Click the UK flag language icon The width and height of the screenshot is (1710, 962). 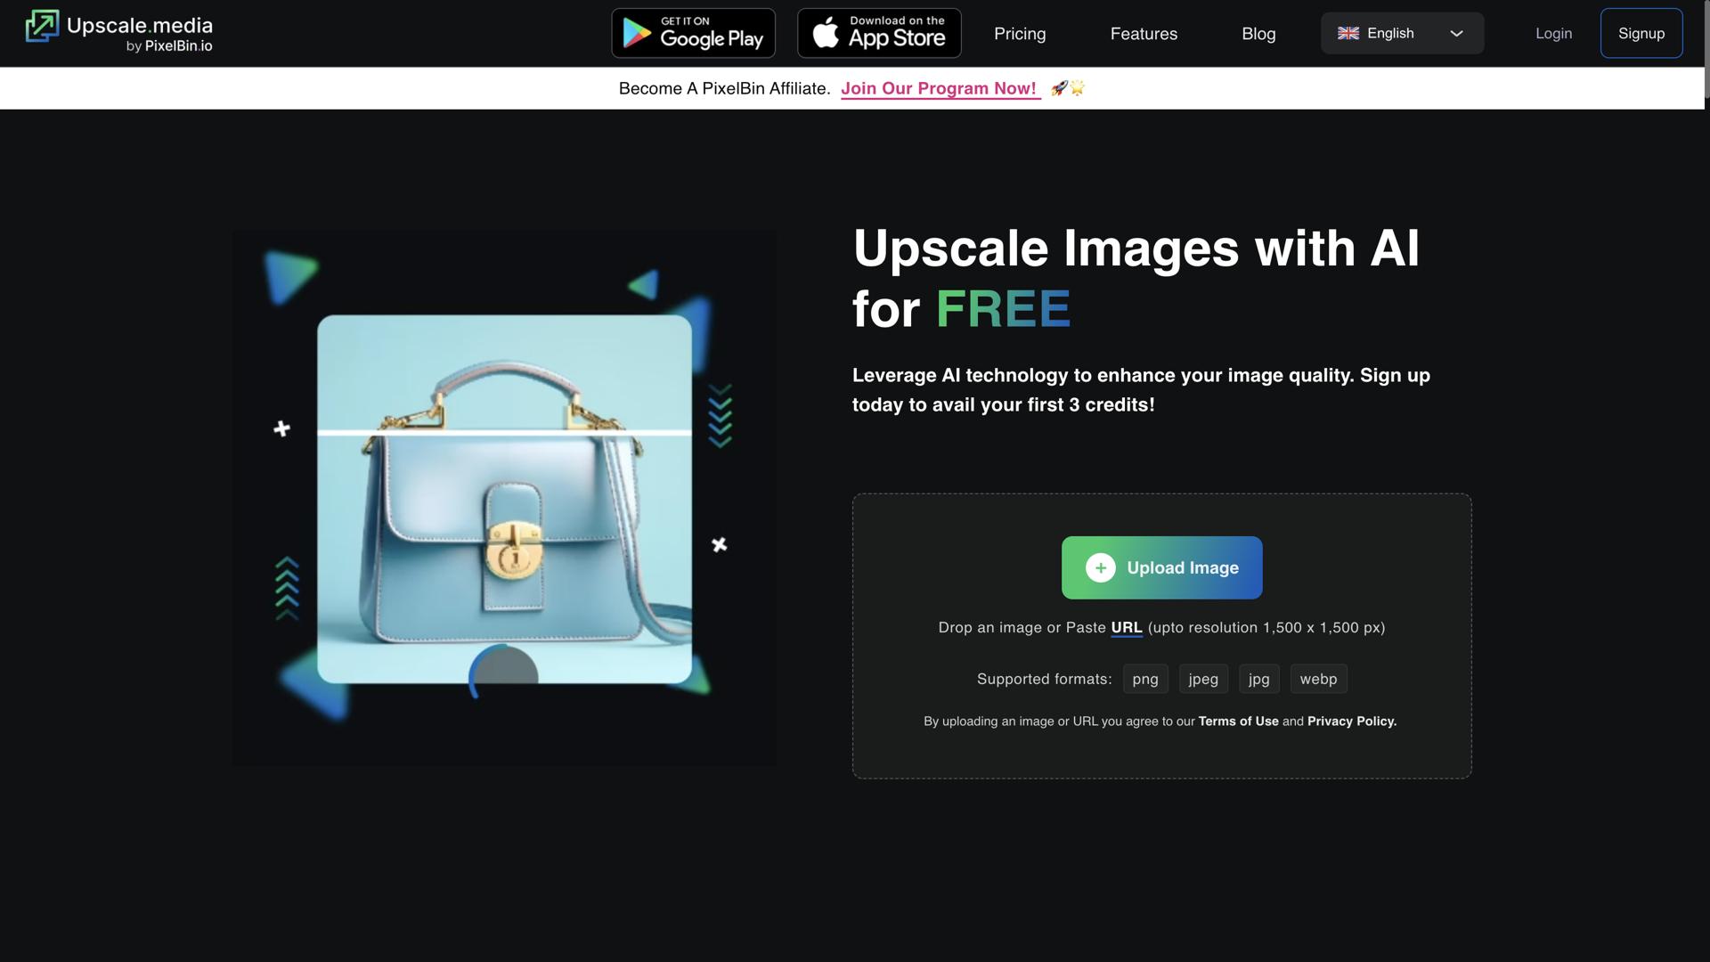pyautogui.click(x=1348, y=33)
